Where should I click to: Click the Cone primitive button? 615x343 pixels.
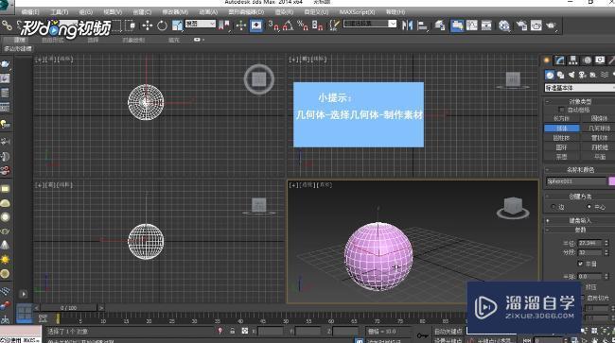click(x=599, y=118)
